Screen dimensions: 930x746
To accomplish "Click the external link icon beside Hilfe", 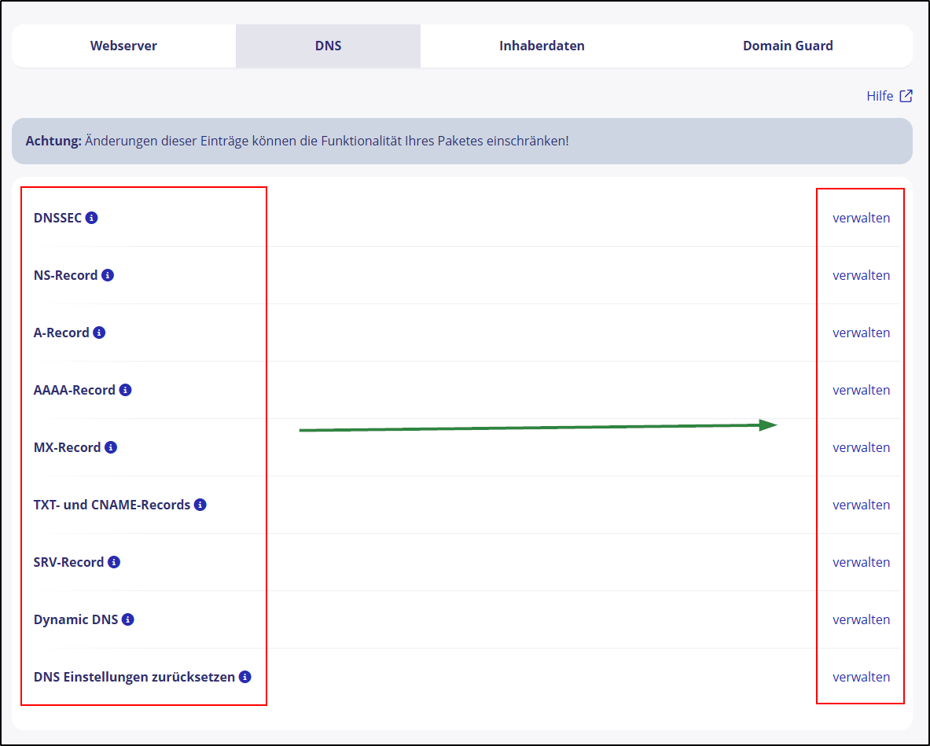I will (x=906, y=96).
